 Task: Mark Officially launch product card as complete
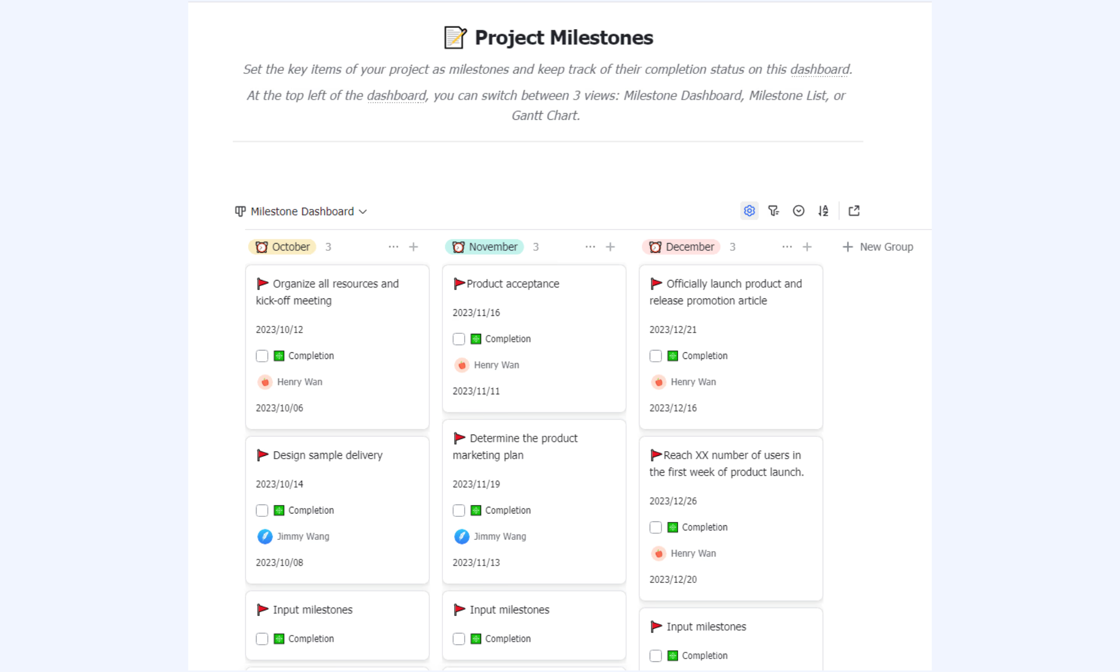[x=656, y=356]
